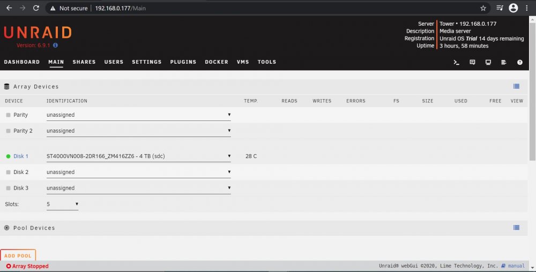536x272 pixels.
Task: Open the feedback icon in header
Action: (x=472, y=62)
